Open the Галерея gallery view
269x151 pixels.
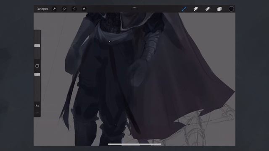(x=42, y=9)
